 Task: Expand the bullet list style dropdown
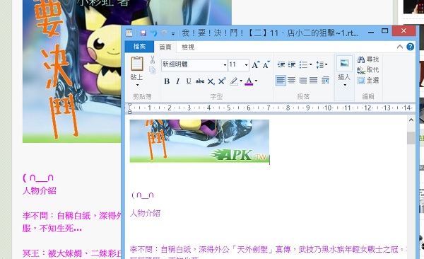(x=311, y=64)
